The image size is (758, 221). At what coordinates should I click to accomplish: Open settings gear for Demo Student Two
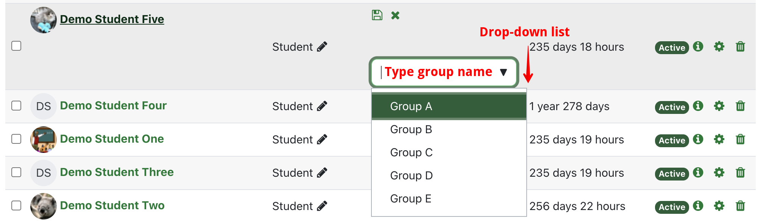(719, 206)
